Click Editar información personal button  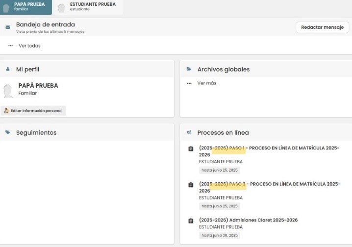(33, 111)
